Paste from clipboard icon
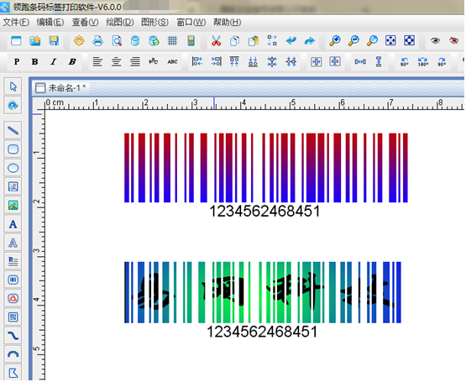466x382 pixels. 254,40
